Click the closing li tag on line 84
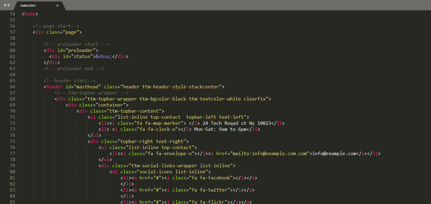 coord(127,196)
